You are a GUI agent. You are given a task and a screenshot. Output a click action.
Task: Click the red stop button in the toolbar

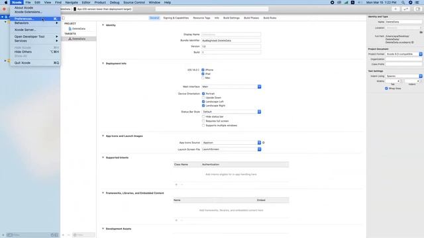(4, 9)
